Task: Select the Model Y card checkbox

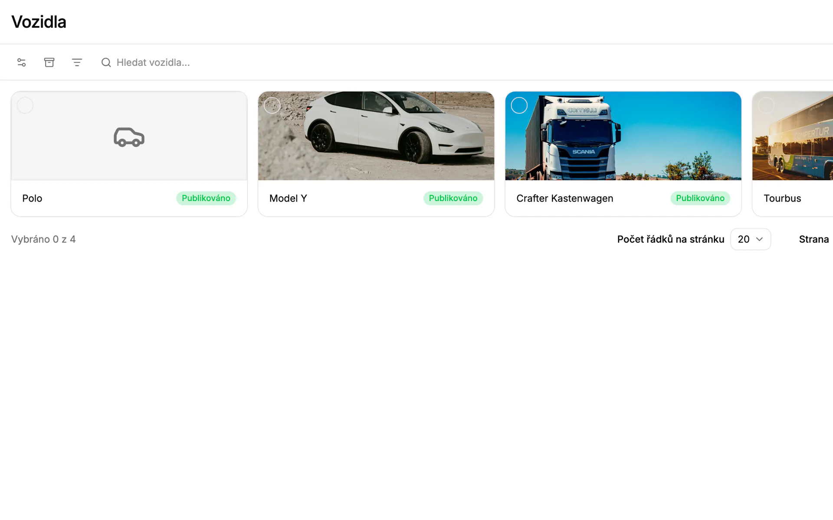Action: 272,105
